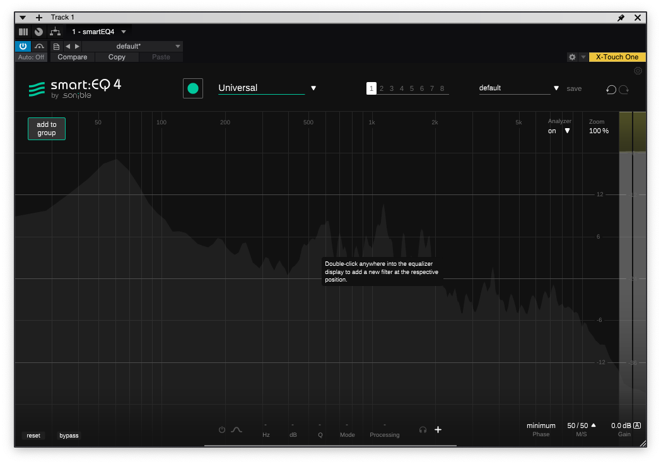Click the activity knob icon beside routing
661x464 pixels.
click(x=38, y=32)
